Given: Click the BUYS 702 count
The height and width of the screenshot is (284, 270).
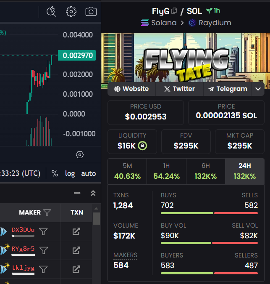Looking at the screenshot, I should (x=167, y=205).
